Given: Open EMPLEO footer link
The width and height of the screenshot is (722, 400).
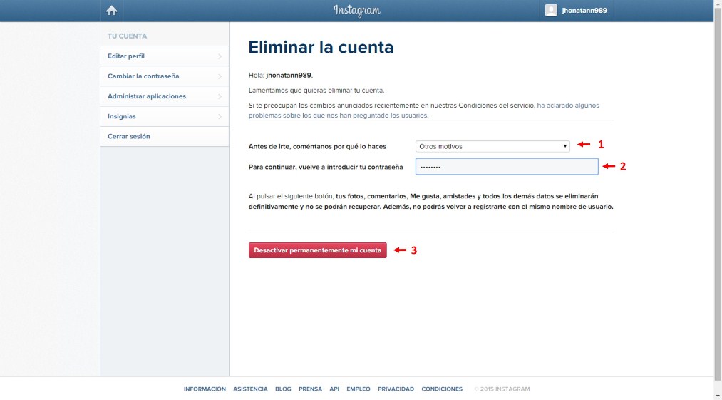Looking at the screenshot, I should (359, 389).
